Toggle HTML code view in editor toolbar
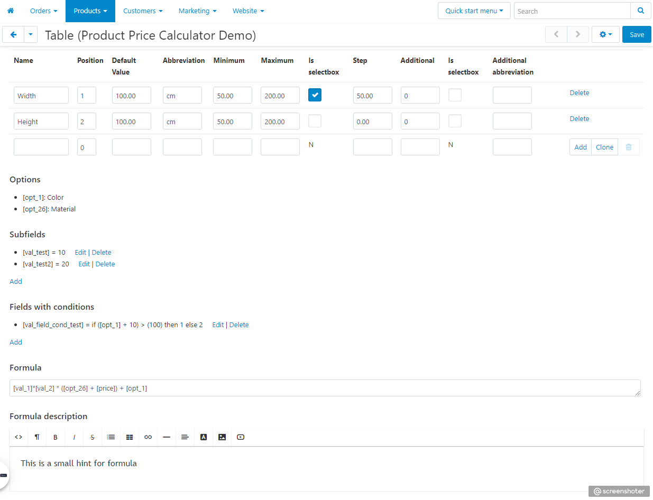 pos(19,437)
